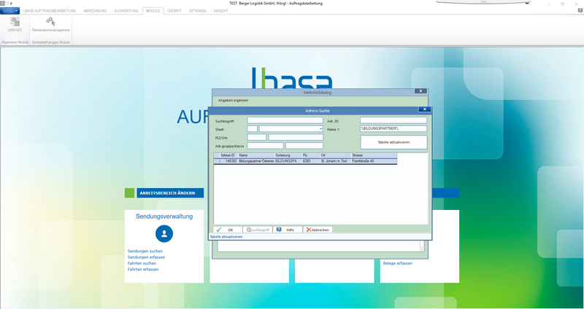This screenshot has height=309, width=584.
Task: Sort by the Ort column header
Action: 335,155
